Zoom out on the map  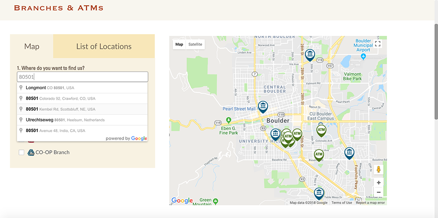[378, 192]
